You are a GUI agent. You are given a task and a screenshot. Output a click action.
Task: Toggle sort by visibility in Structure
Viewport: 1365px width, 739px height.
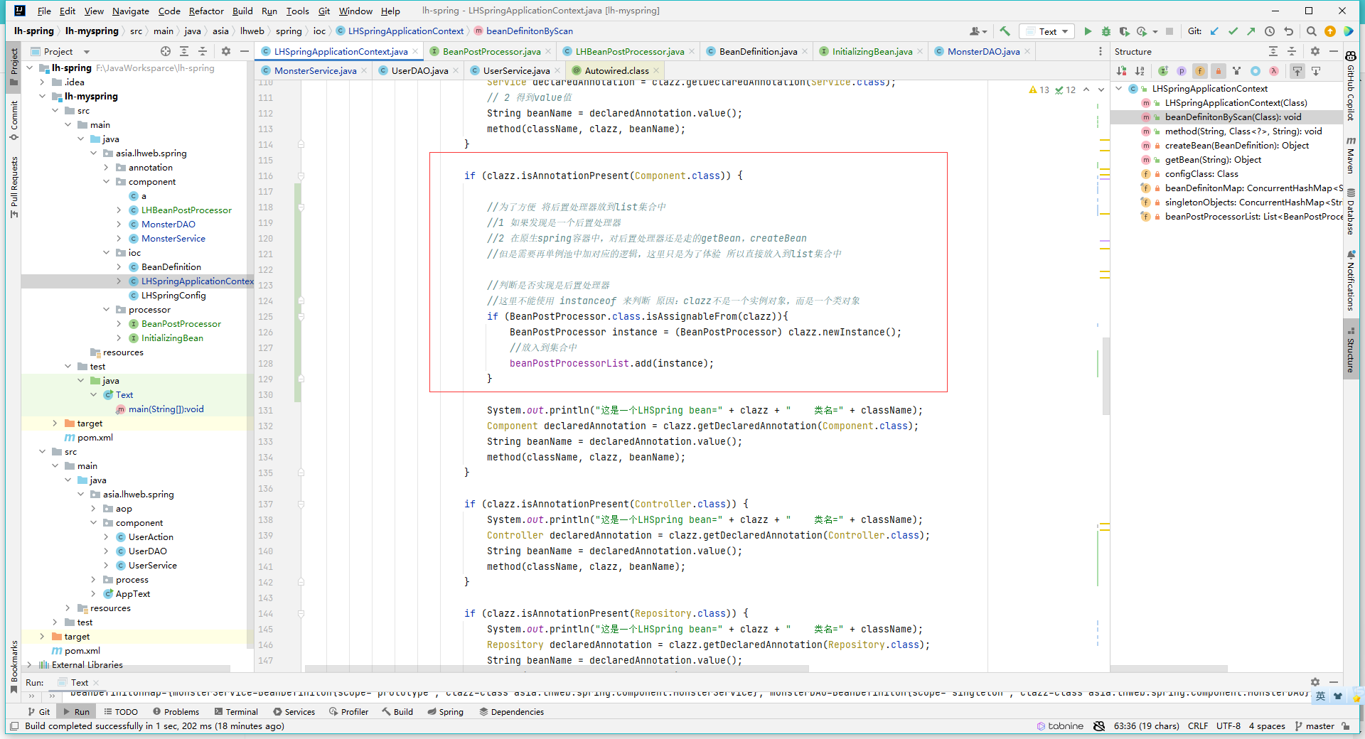[1121, 71]
